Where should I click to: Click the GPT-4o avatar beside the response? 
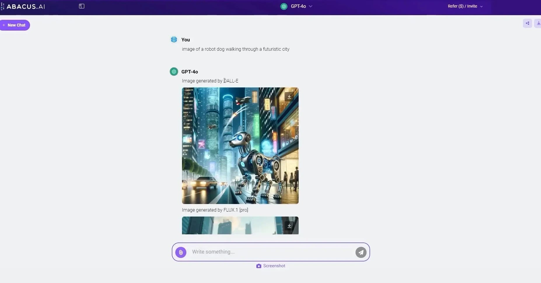[174, 71]
